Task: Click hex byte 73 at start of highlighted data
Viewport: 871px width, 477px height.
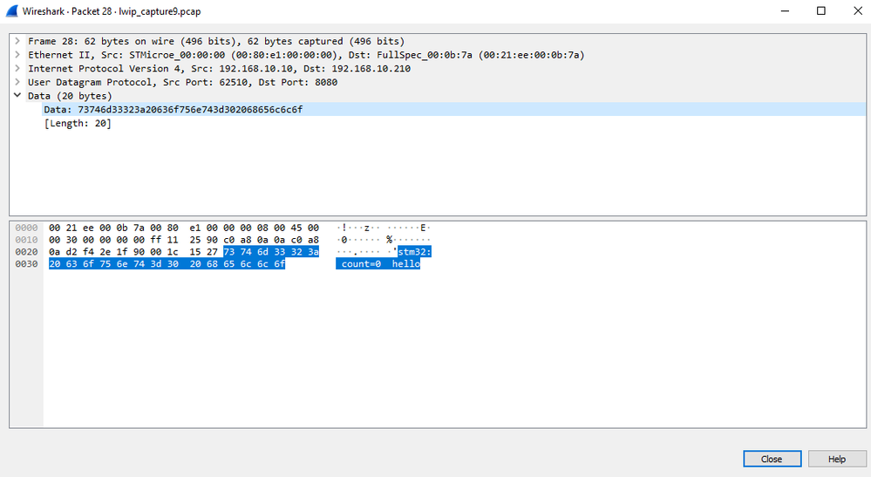Action: [228, 252]
